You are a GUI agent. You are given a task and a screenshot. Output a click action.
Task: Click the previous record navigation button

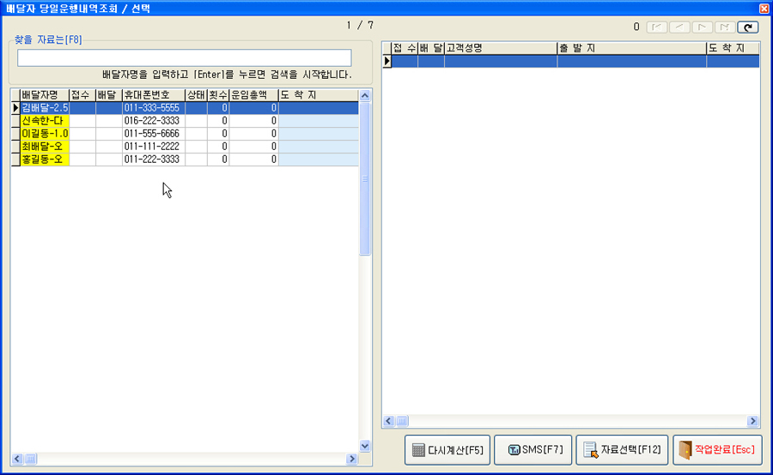[x=679, y=27]
